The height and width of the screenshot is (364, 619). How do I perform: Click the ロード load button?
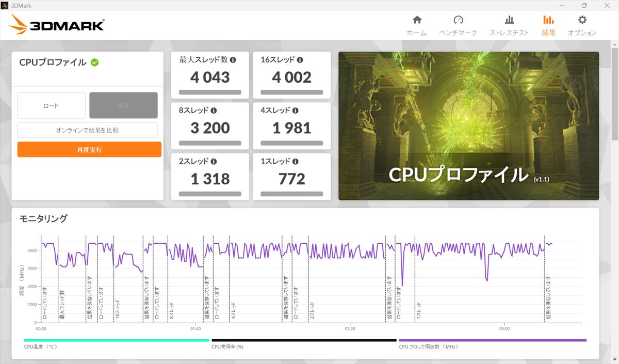51,105
